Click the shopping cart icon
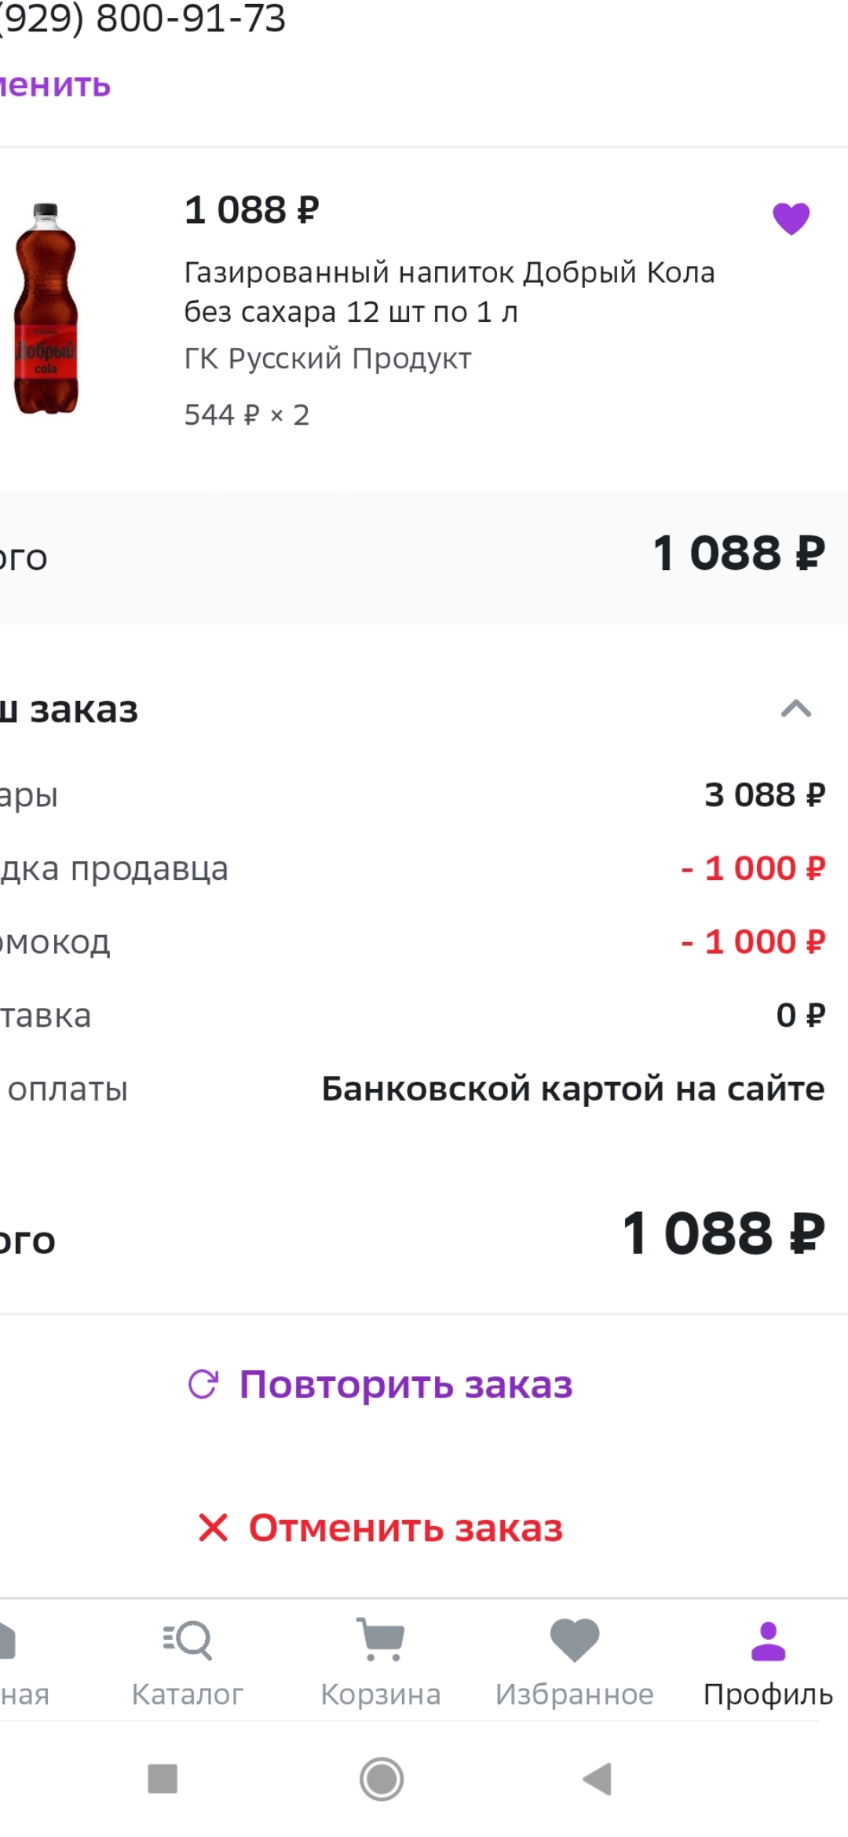The height and width of the screenshot is (1837, 848). click(380, 1640)
